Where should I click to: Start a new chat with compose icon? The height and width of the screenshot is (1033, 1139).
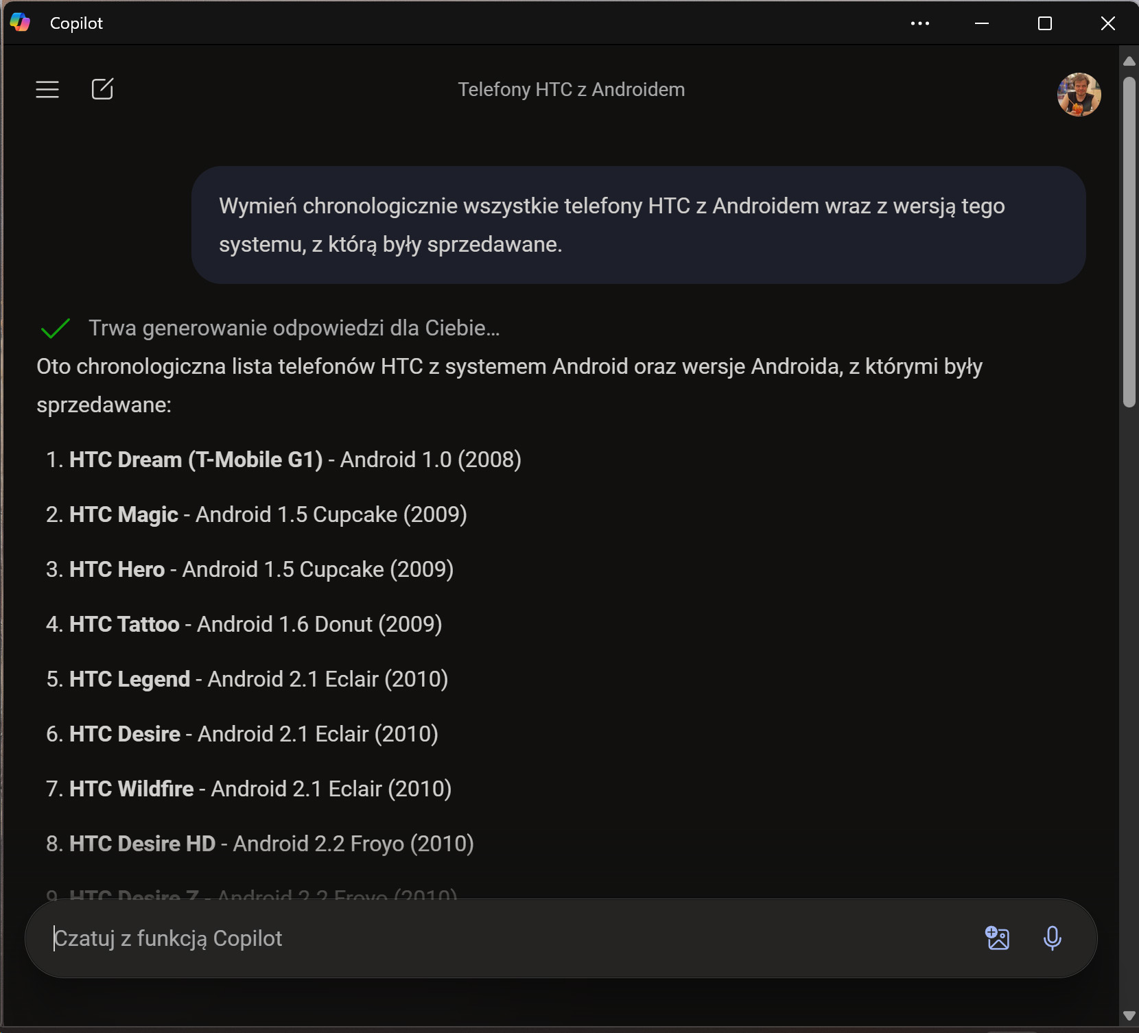tap(102, 89)
